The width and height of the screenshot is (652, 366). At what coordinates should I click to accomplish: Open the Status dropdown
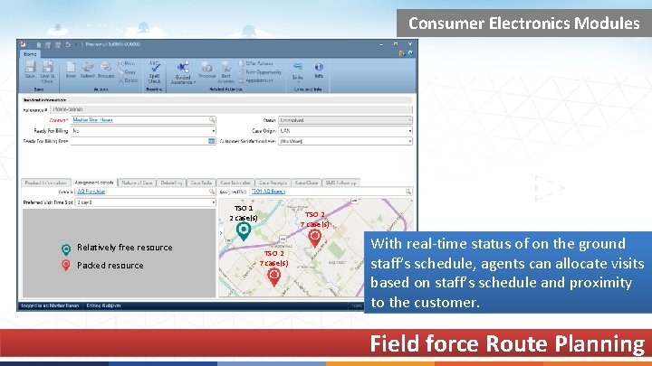409,120
